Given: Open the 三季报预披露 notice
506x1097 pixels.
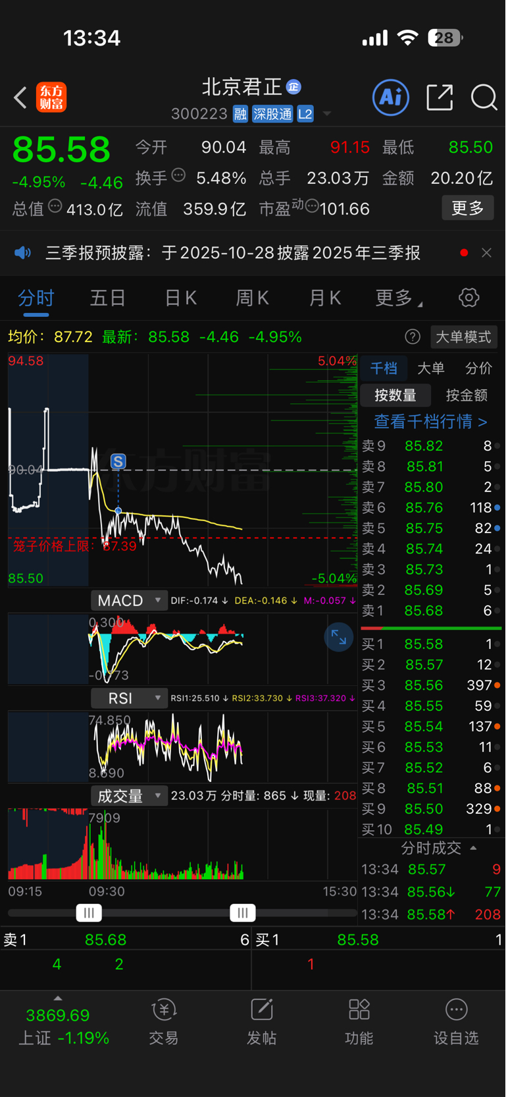Looking at the screenshot, I should (x=233, y=253).
